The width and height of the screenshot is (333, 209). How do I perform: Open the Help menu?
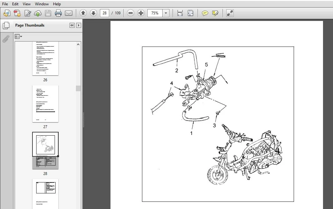tap(57, 4)
